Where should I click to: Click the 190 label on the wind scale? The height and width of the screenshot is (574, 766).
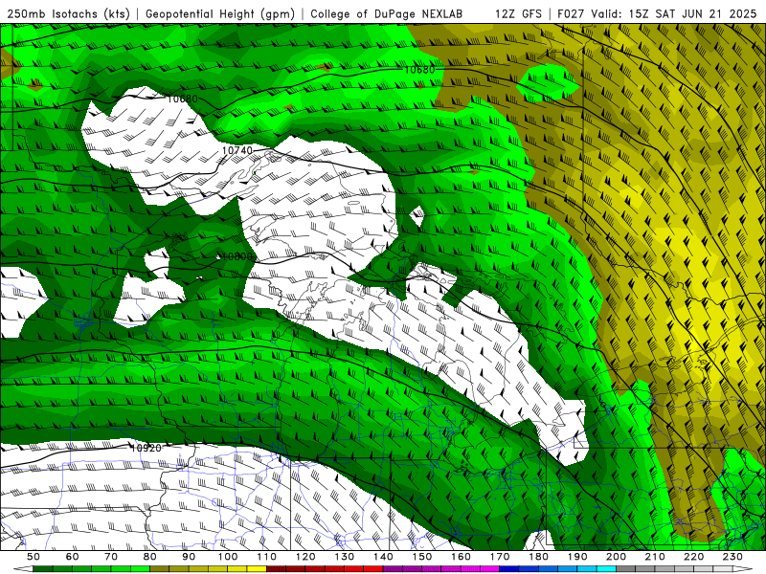[x=577, y=557]
